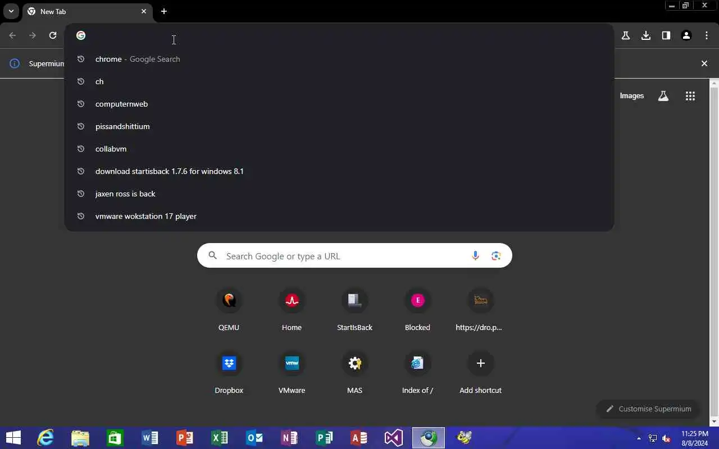Open File Explorer from taskbar
Viewport: 719px width, 449px height.
[80, 438]
